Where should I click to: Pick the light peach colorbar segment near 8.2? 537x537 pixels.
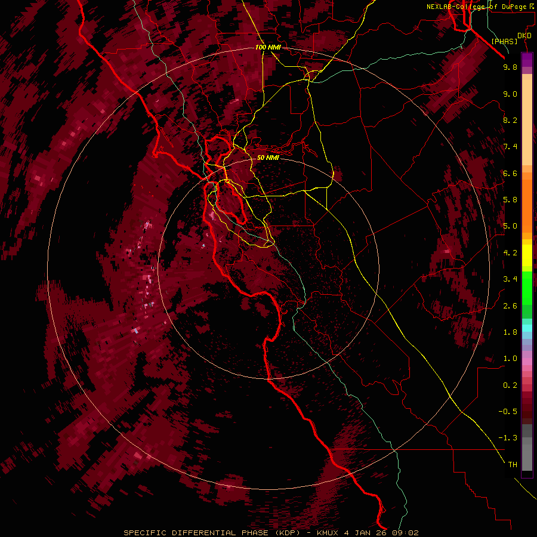pyautogui.click(x=527, y=122)
